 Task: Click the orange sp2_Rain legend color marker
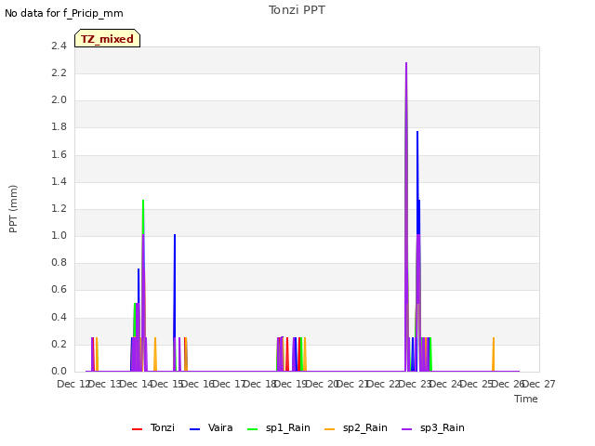[329, 429]
